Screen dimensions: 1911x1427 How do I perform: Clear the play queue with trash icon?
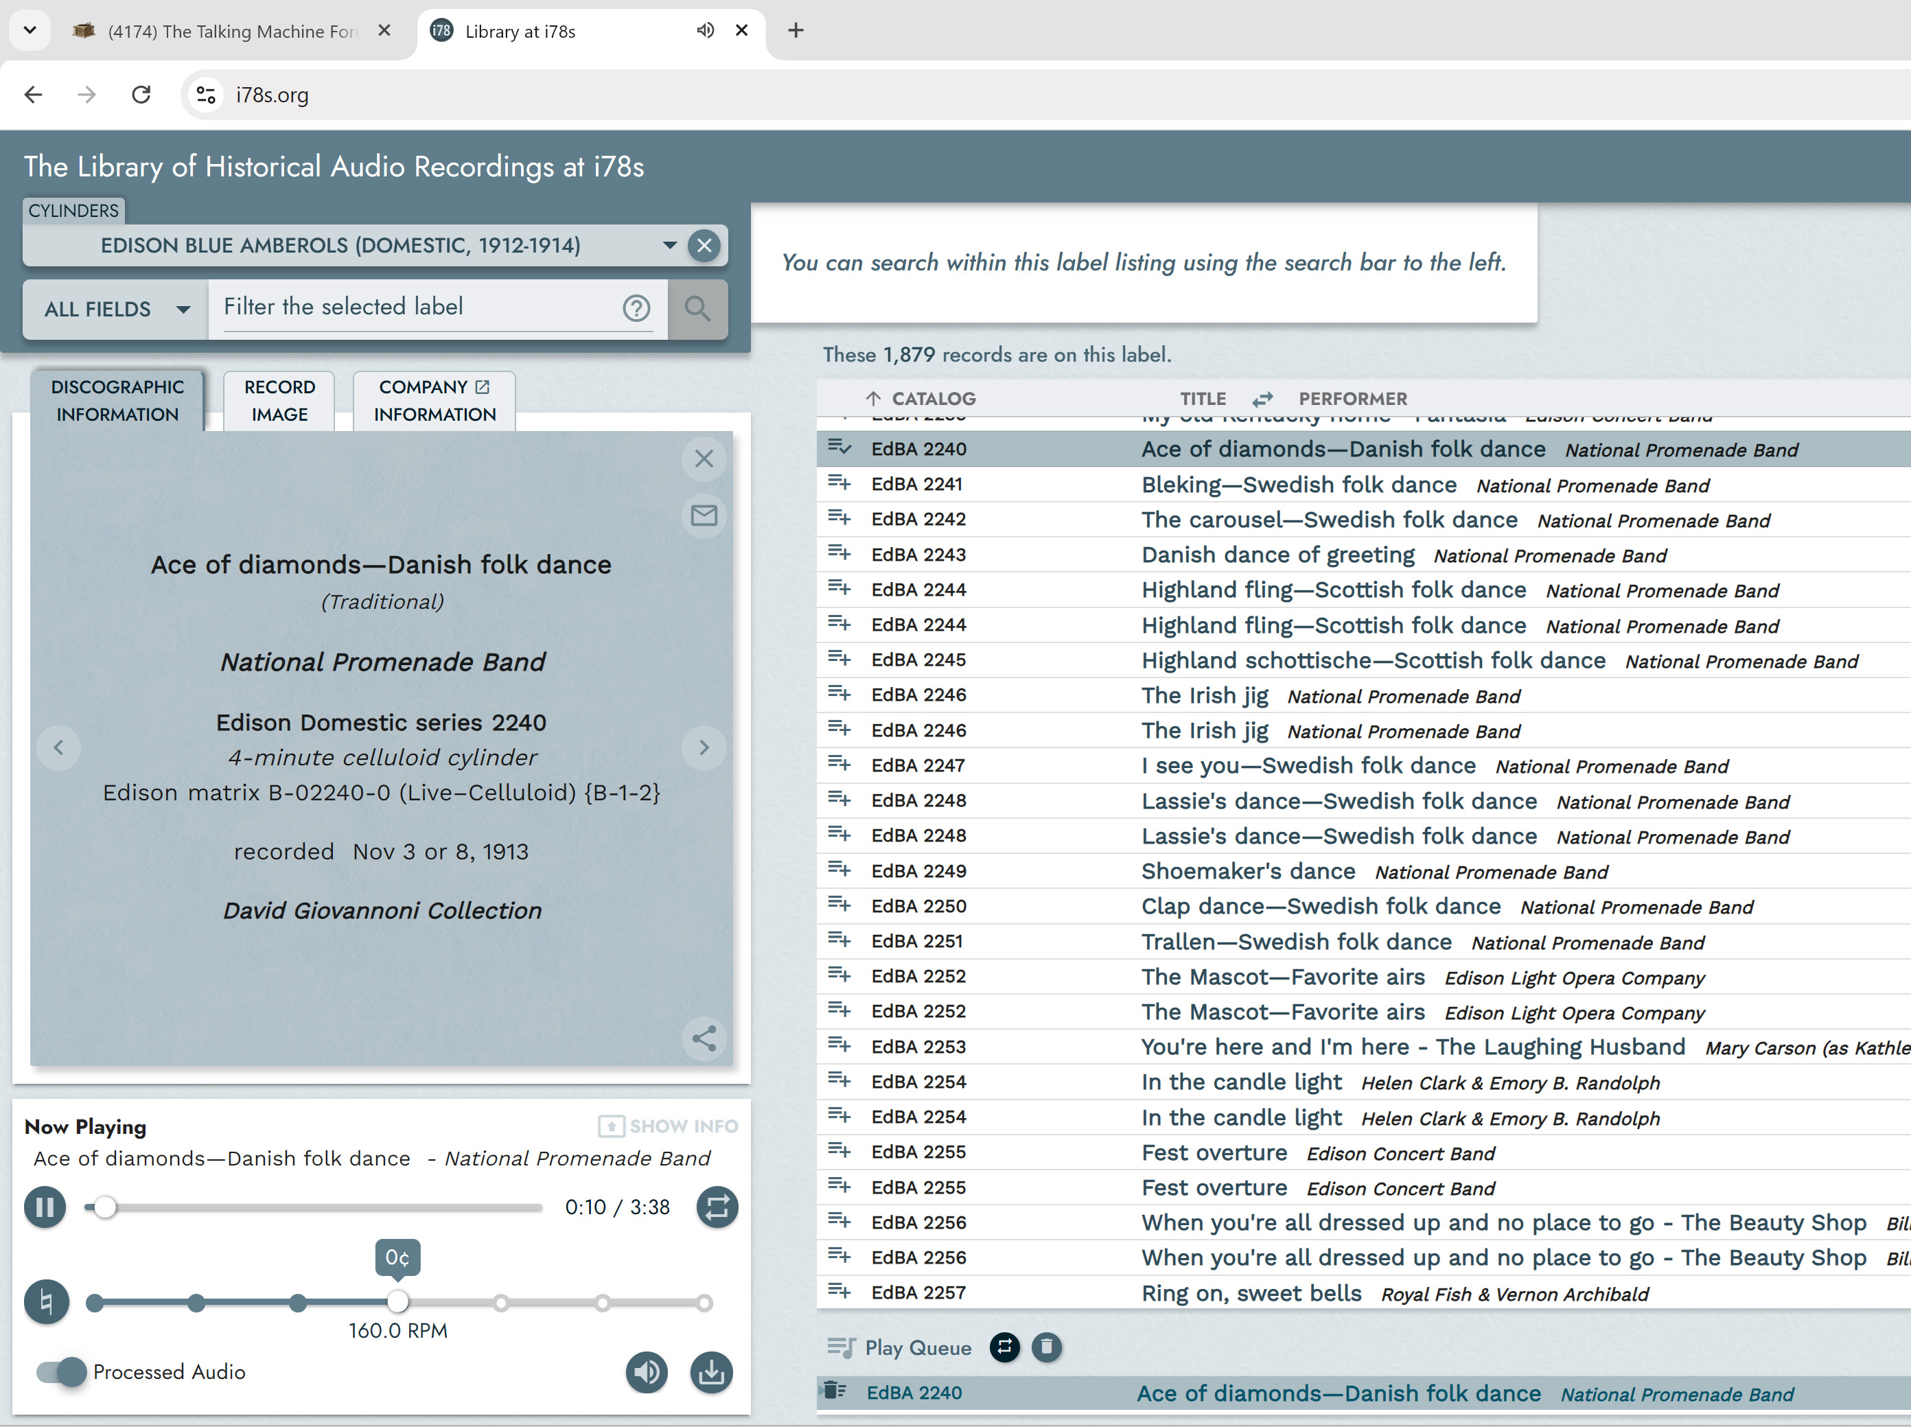point(1046,1347)
